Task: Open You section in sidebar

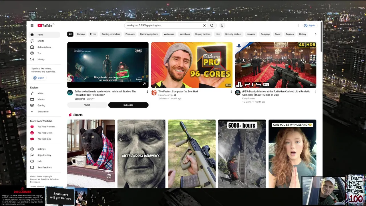Action: click(44, 53)
